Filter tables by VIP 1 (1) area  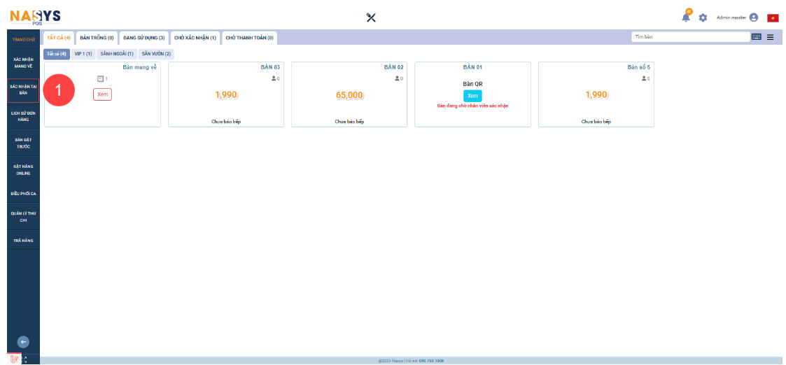pyautogui.click(x=83, y=54)
